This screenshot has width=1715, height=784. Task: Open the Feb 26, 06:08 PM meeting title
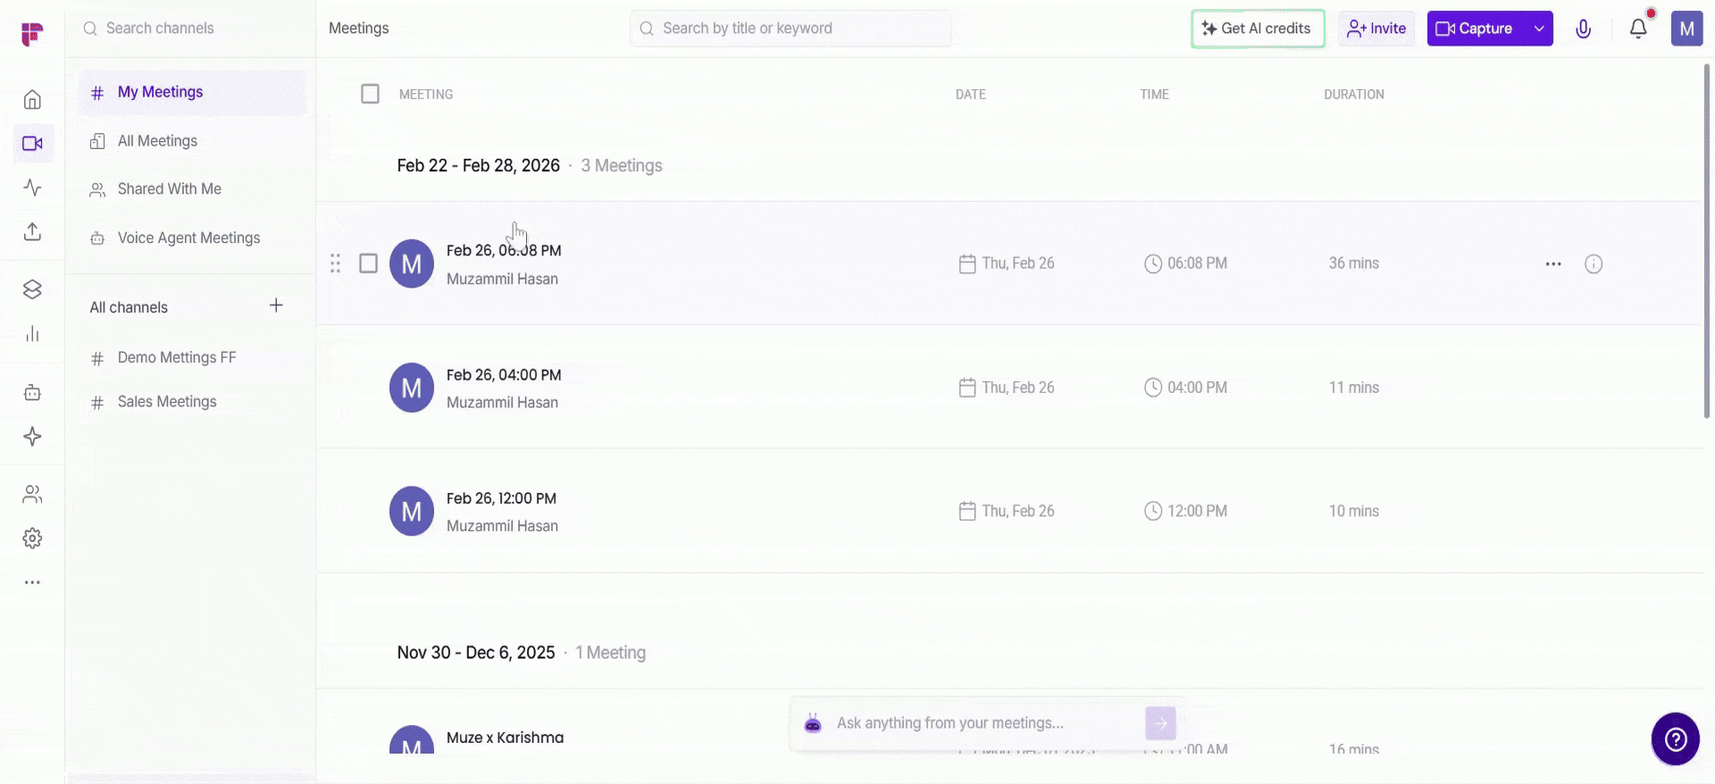coord(504,251)
